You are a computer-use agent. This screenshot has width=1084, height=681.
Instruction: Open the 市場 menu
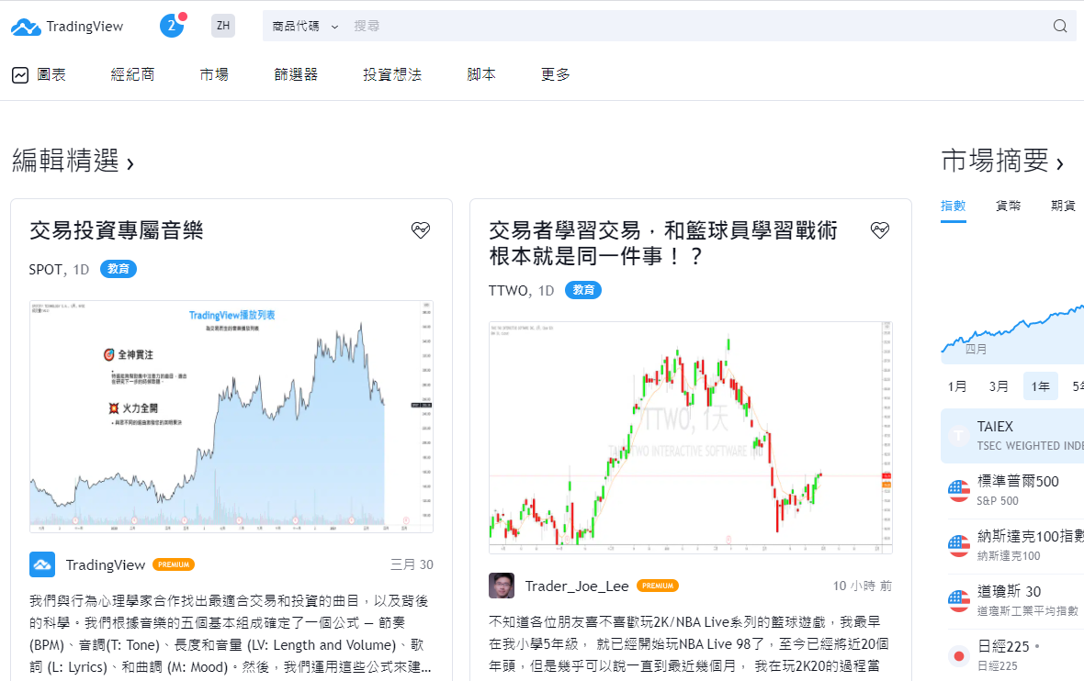point(214,74)
